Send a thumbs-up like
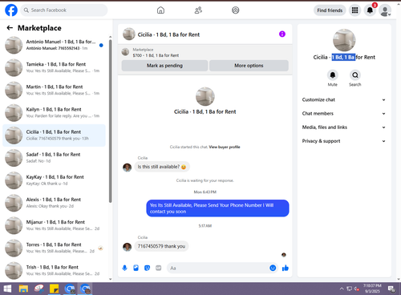This screenshot has width=401, height=295. click(286, 268)
